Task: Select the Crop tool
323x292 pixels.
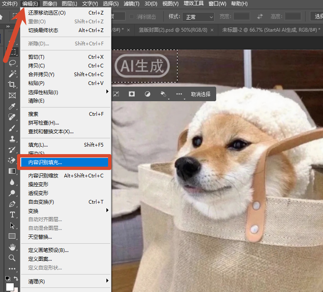Action: click(x=12, y=85)
